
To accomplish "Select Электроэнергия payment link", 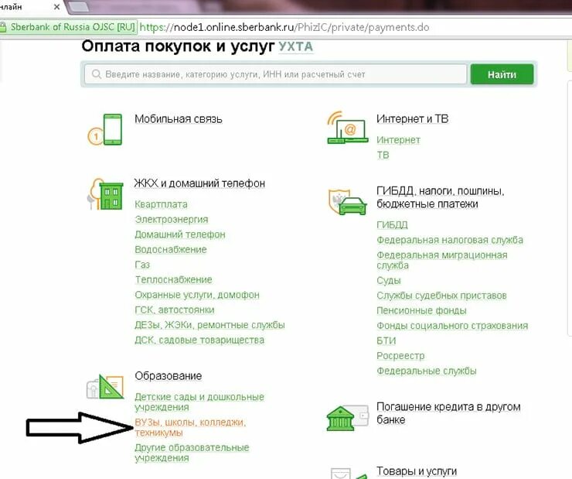I will (172, 220).
